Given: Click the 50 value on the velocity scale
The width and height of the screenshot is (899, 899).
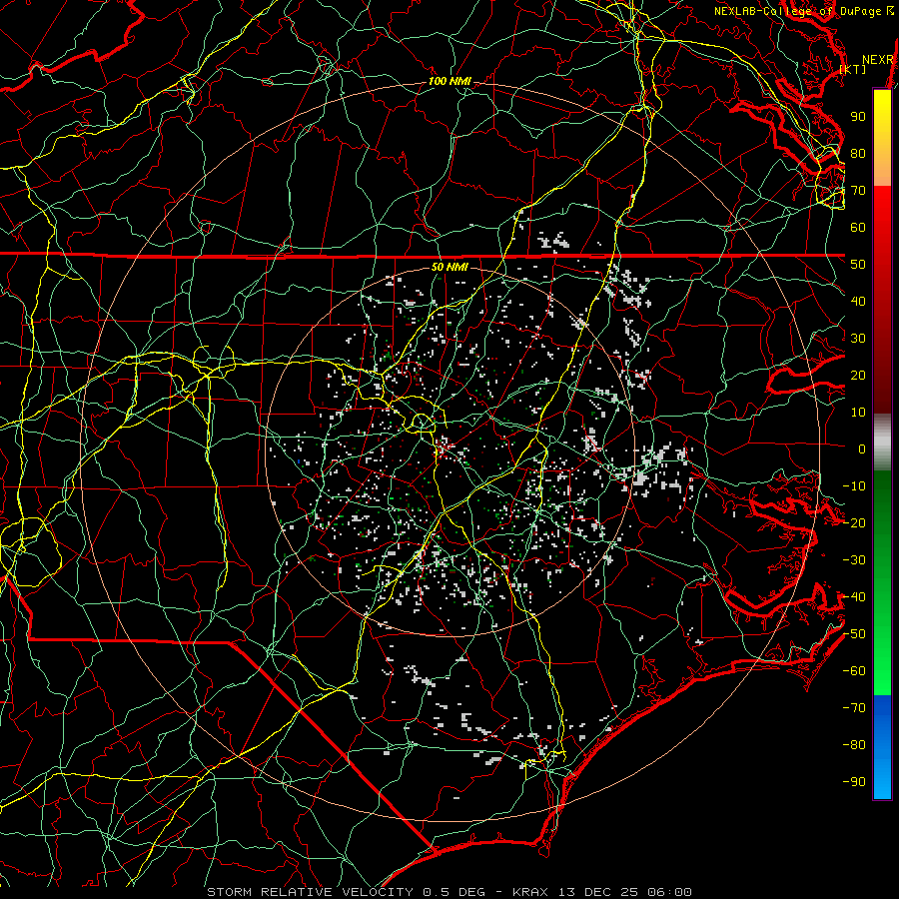Looking at the screenshot, I should point(858,265).
